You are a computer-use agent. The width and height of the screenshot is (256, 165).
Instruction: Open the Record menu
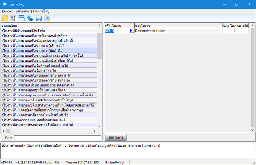7,11
